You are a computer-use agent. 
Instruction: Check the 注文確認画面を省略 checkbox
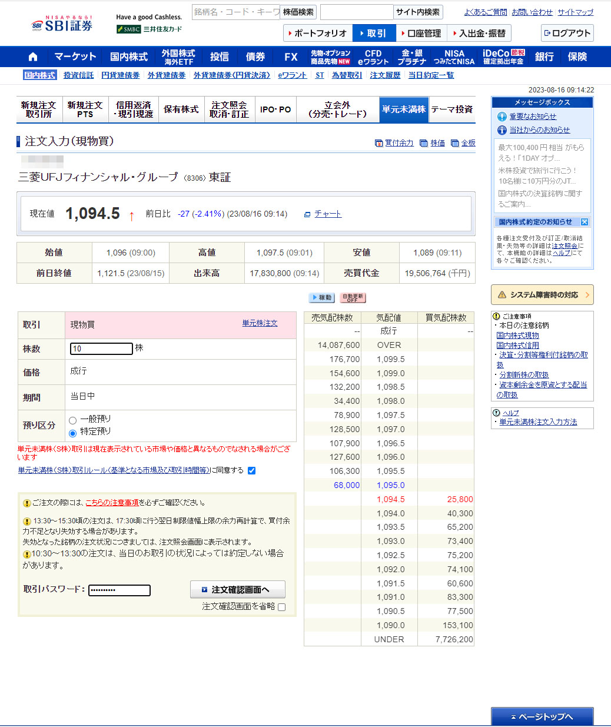point(282,607)
